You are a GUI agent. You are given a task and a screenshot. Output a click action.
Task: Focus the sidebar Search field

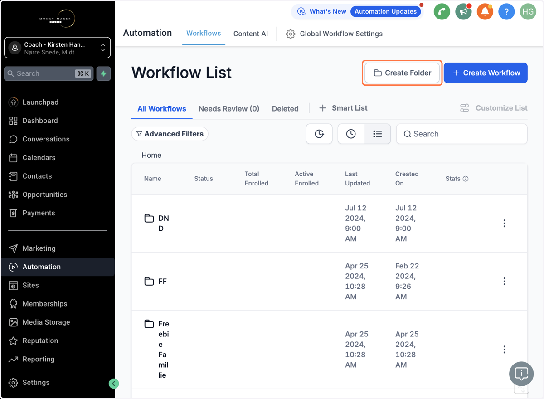[x=49, y=73]
